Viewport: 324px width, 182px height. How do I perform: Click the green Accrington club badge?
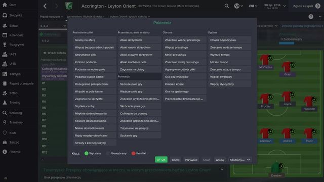coord(69,6)
